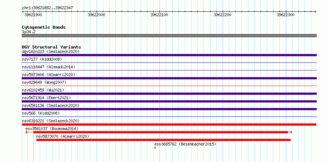The image size is (327, 162).
Task: Click the thin purple nsv1116447 line
Action: point(169,70)
